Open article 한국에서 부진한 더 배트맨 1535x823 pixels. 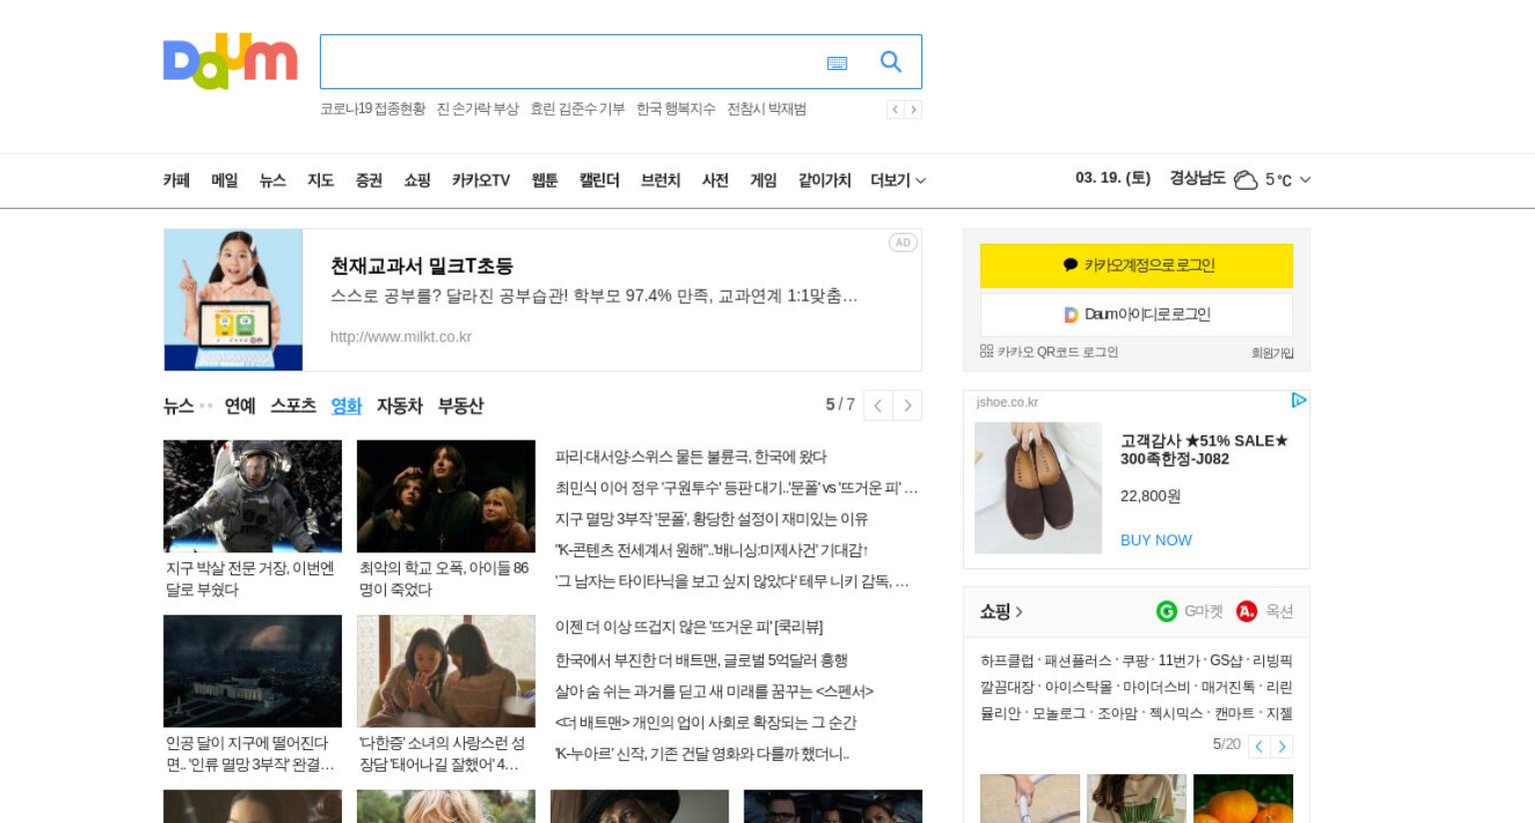(x=701, y=660)
